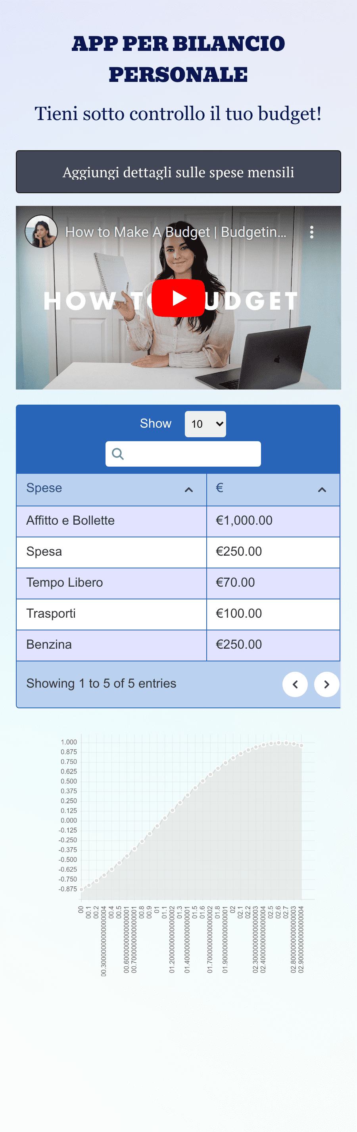The height and width of the screenshot is (1132, 357).
Task: Open the video's three-dot options menu
Action: click(x=311, y=232)
